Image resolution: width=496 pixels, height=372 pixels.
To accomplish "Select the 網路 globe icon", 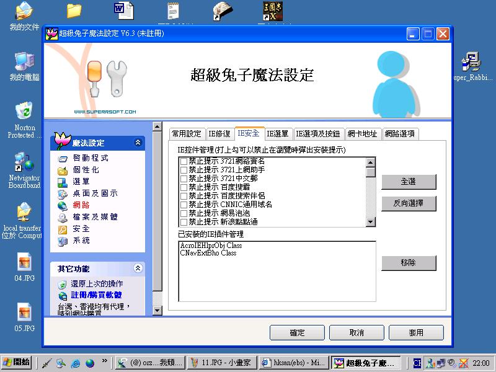I will pos(63,206).
